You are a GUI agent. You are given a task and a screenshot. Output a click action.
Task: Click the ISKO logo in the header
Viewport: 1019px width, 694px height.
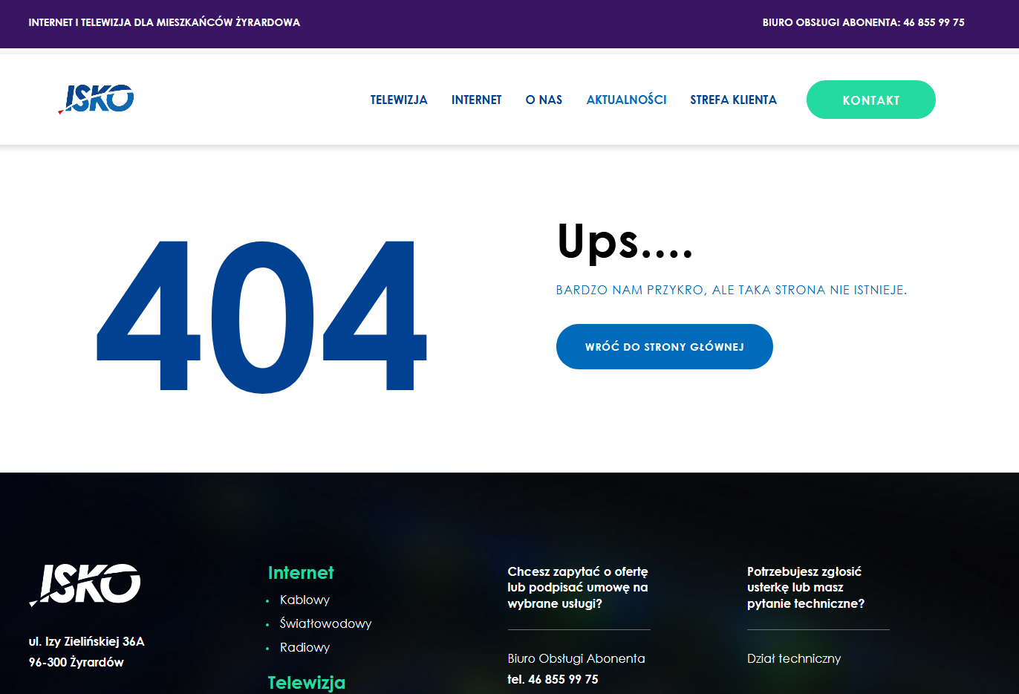(x=97, y=99)
